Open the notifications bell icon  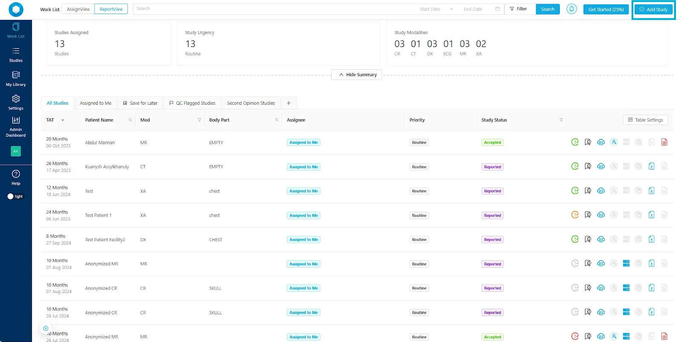(572, 9)
